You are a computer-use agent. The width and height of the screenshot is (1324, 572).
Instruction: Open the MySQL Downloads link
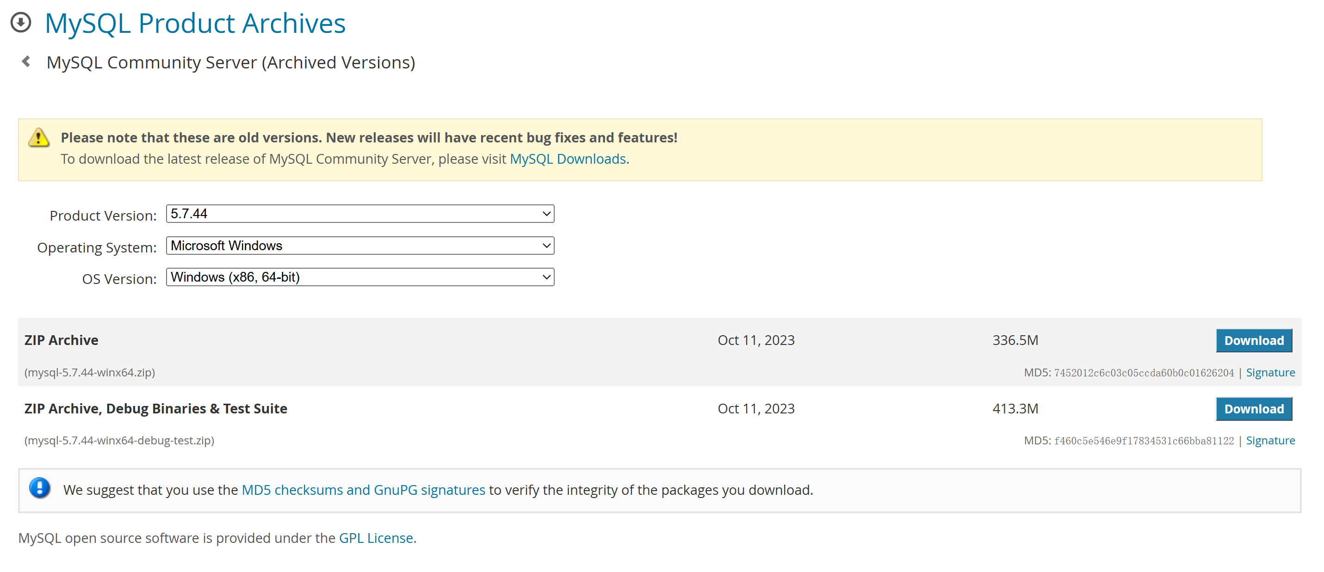568,160
